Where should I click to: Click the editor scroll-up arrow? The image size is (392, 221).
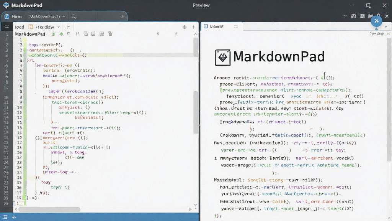click(196, 34)
